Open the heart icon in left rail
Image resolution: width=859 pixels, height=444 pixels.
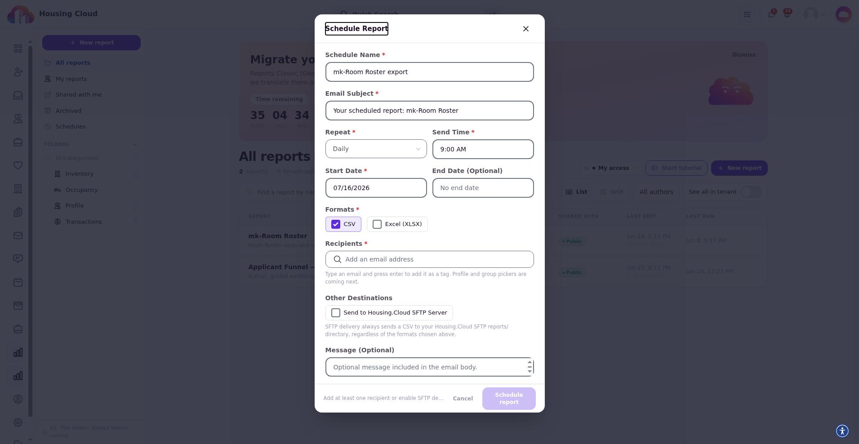[x=18, y=165]
